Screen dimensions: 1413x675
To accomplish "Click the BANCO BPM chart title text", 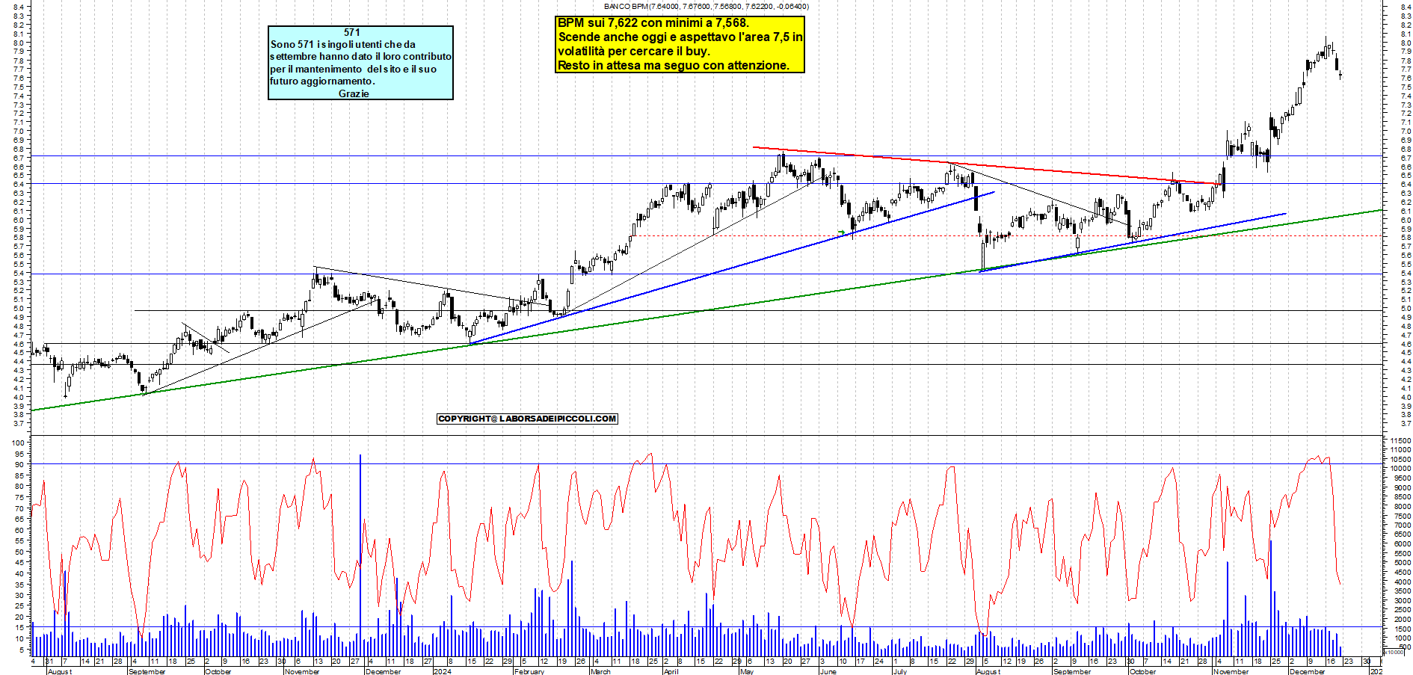I will [706, 6].
